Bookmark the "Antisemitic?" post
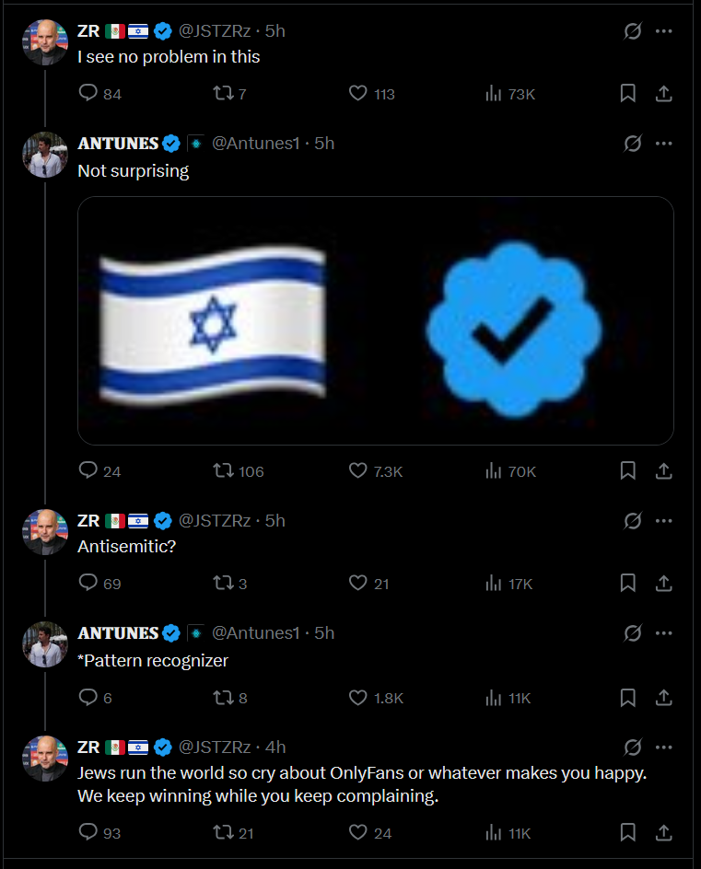The width and height of the screenshot is (701, 869). (627, 583)
